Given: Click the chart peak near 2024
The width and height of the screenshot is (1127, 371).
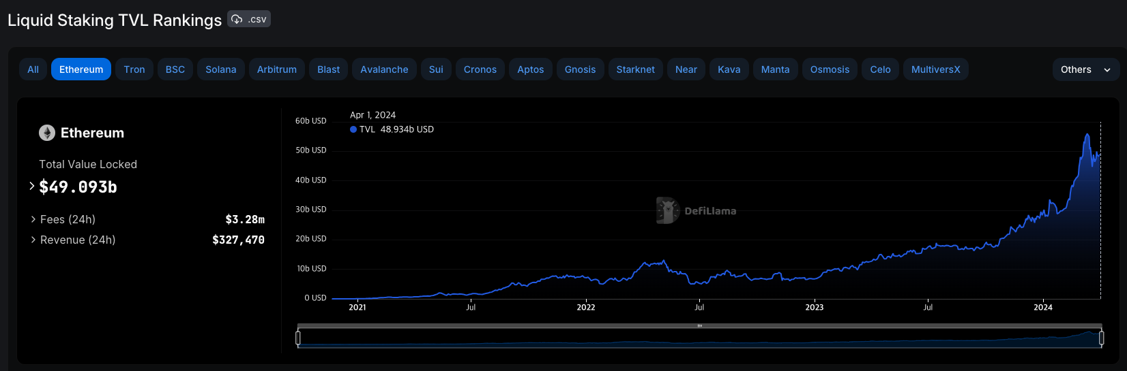Looking at the screenshot, I should (x=1087, y=135).
